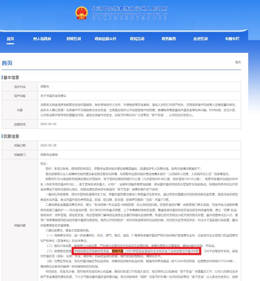Click the 红河哈尼族彝族自治州人民政府 site title

129,9
